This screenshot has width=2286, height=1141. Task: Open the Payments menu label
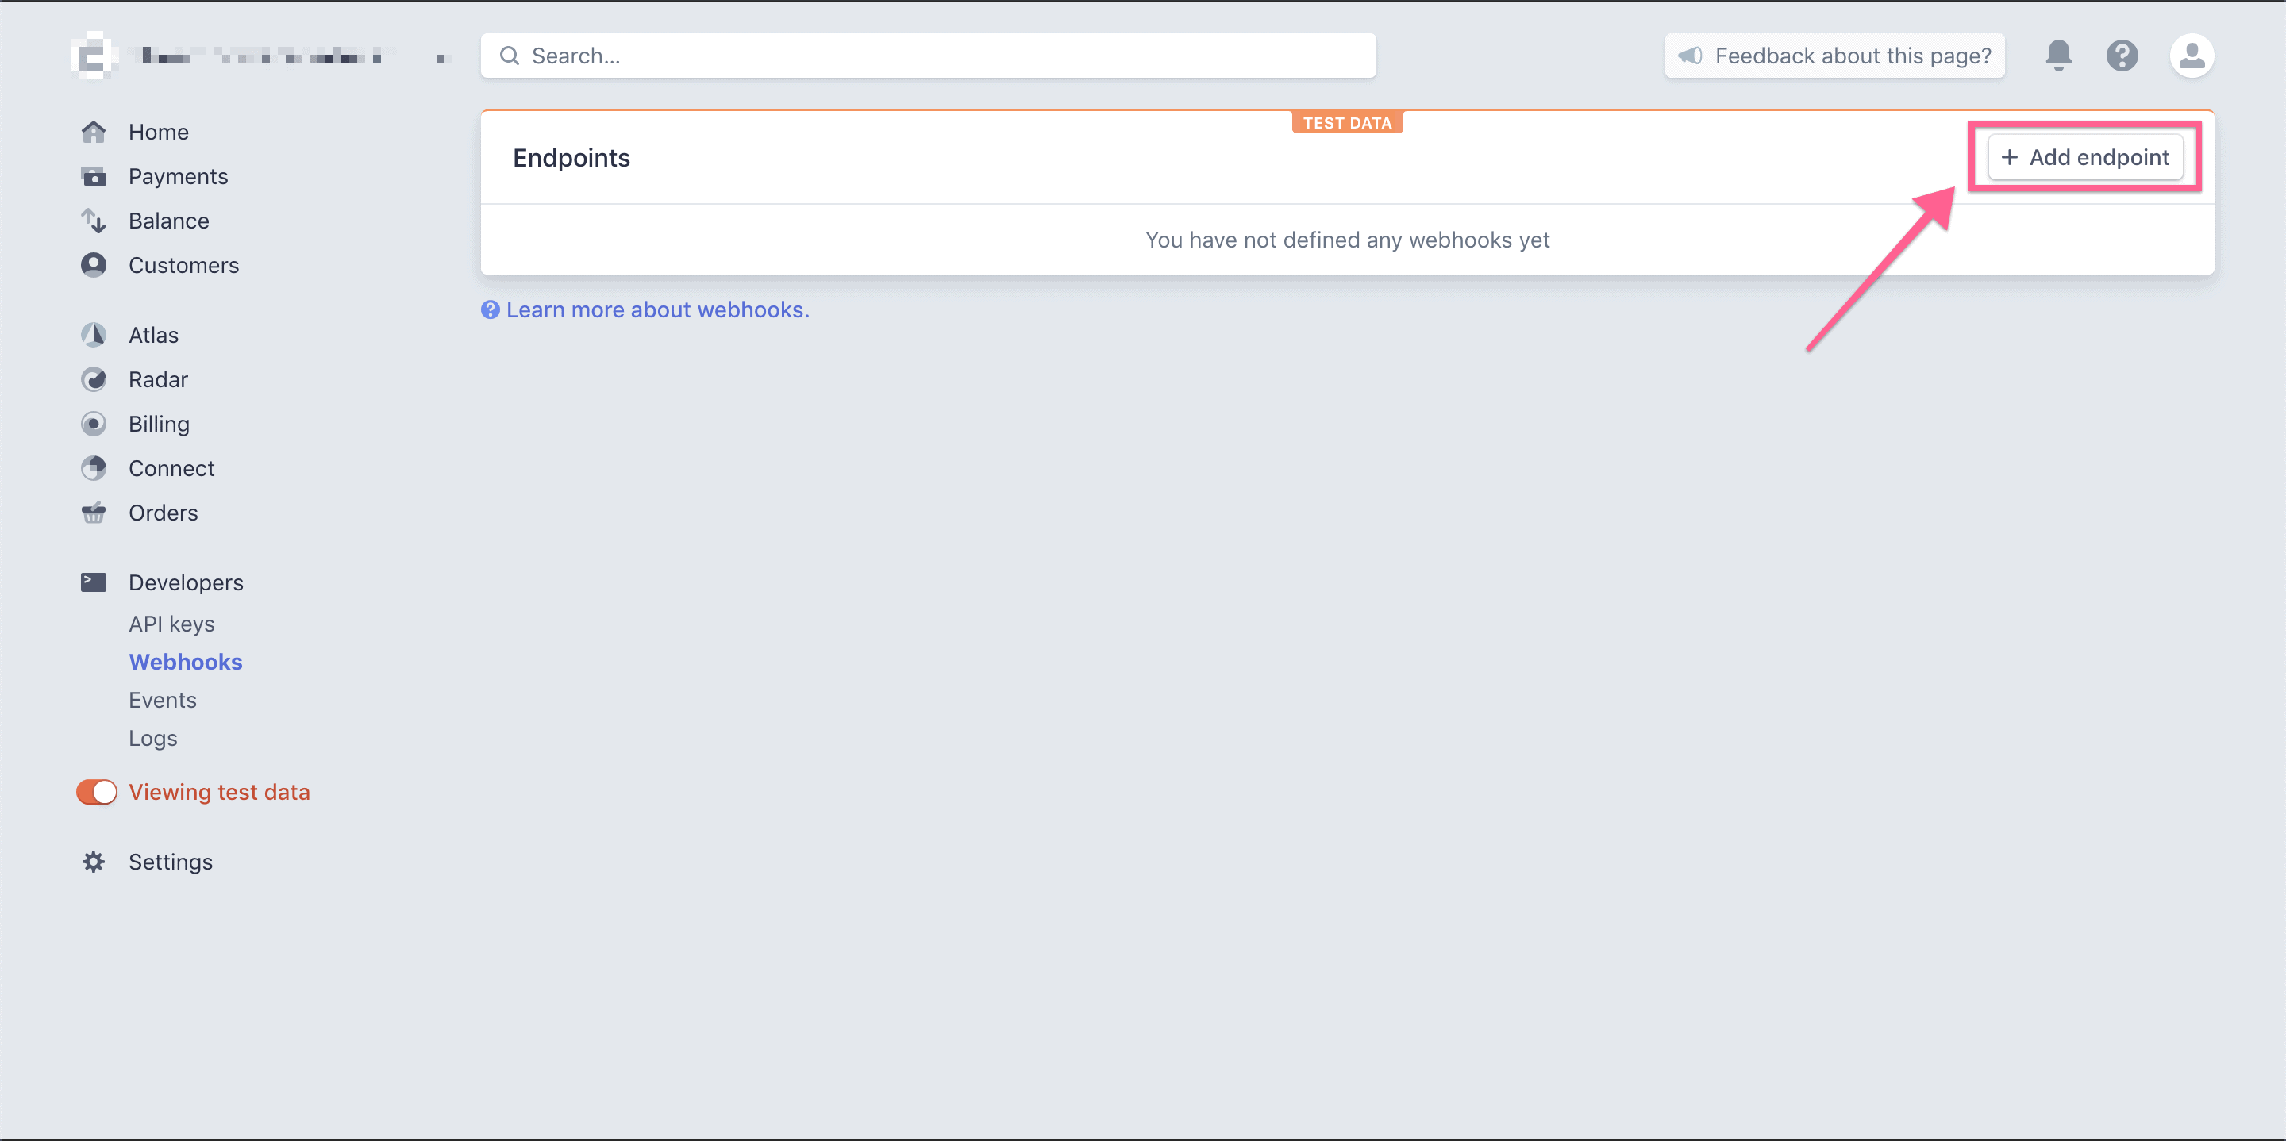click(179, 177)
